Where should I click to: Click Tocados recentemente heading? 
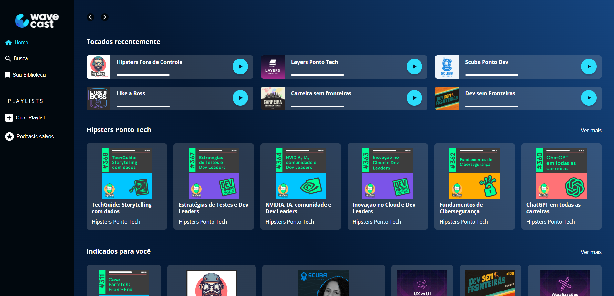(x=123, y=42)
